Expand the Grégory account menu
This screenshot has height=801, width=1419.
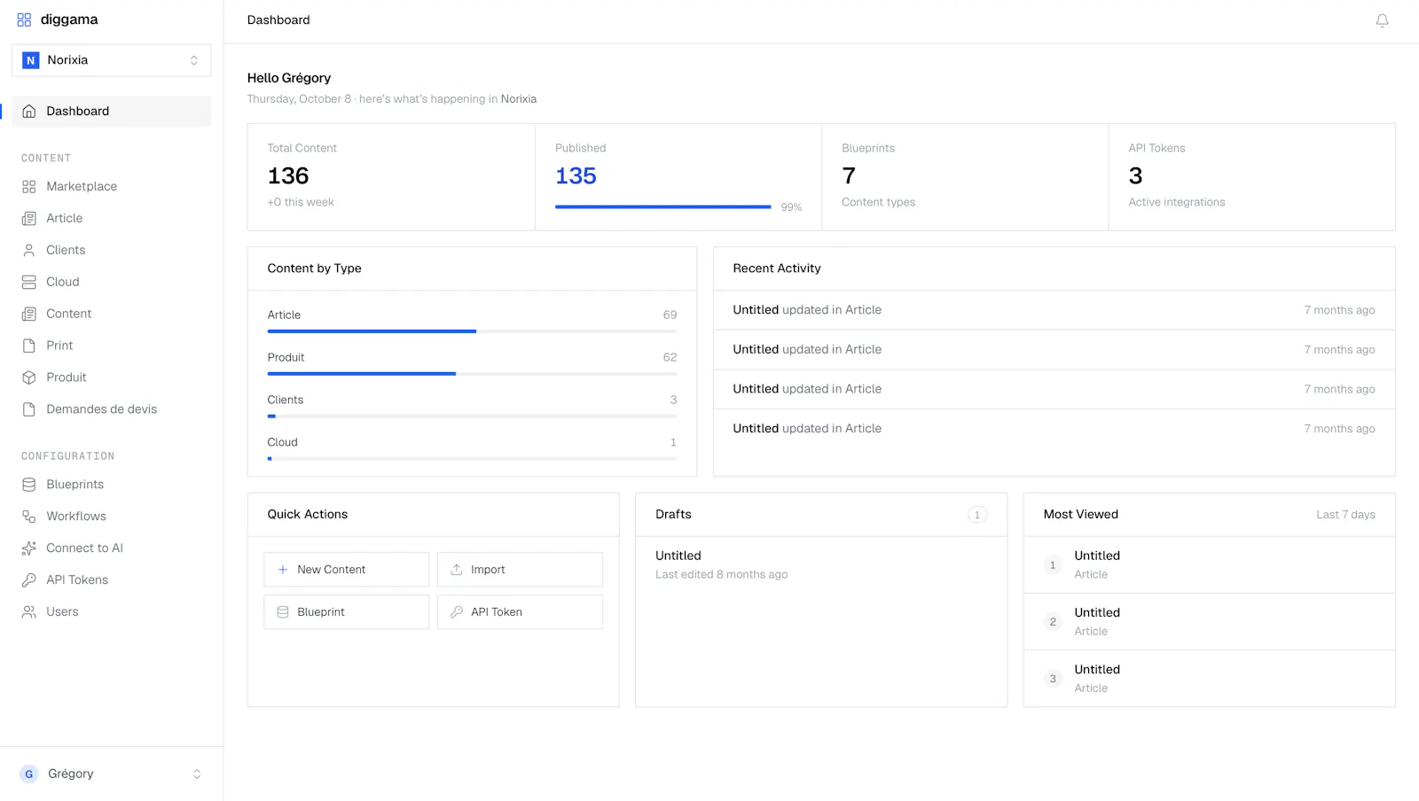tap(112, 774)
